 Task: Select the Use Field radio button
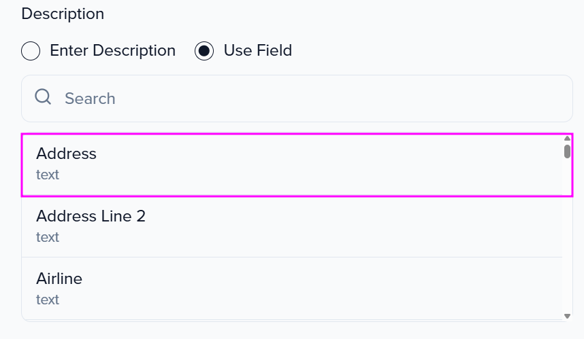[204, 51]
